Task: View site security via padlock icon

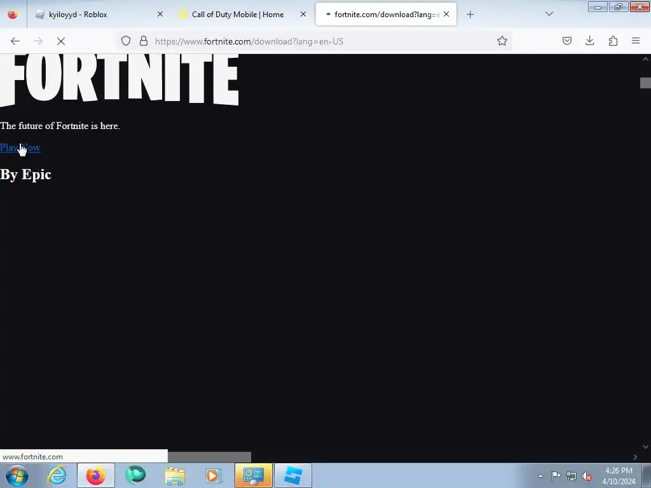Action: click(144, 41)
